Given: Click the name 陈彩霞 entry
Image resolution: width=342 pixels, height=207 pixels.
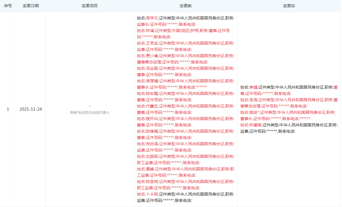Looking at the screenshot, I should pyautogui.click(x=152, y=94).
